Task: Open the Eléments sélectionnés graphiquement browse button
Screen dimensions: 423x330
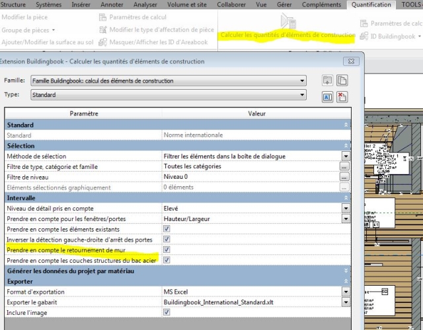Action: pos(344,187)
